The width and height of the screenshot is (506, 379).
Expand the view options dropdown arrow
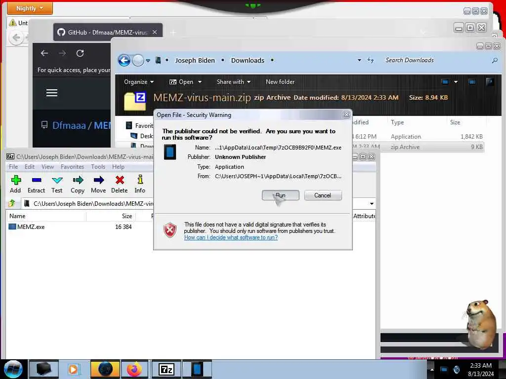pos(456,82)
